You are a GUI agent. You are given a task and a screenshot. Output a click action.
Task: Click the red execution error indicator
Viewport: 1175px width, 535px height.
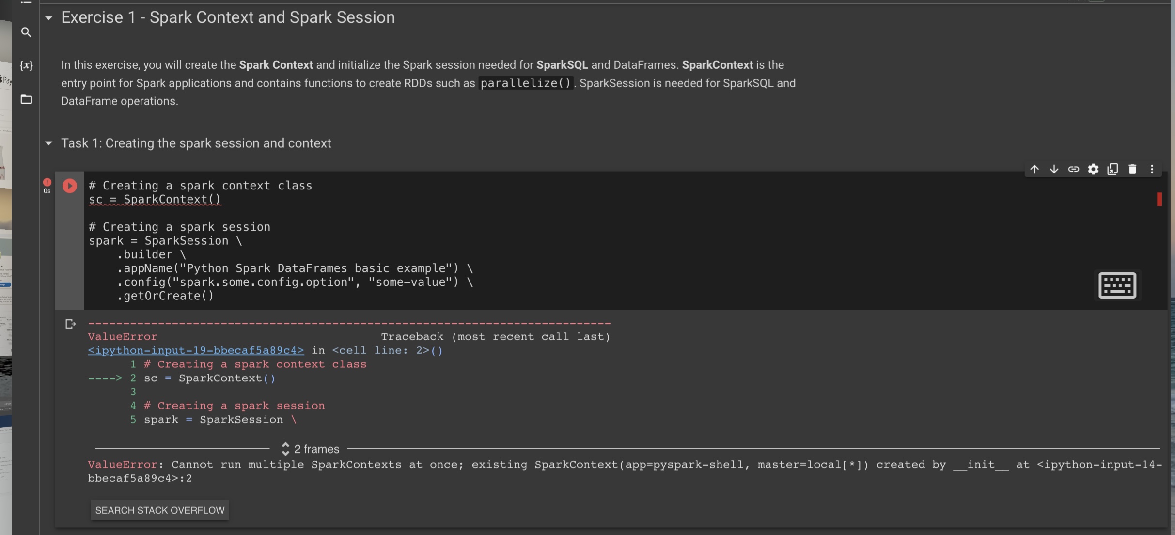(x=47, y=181)
